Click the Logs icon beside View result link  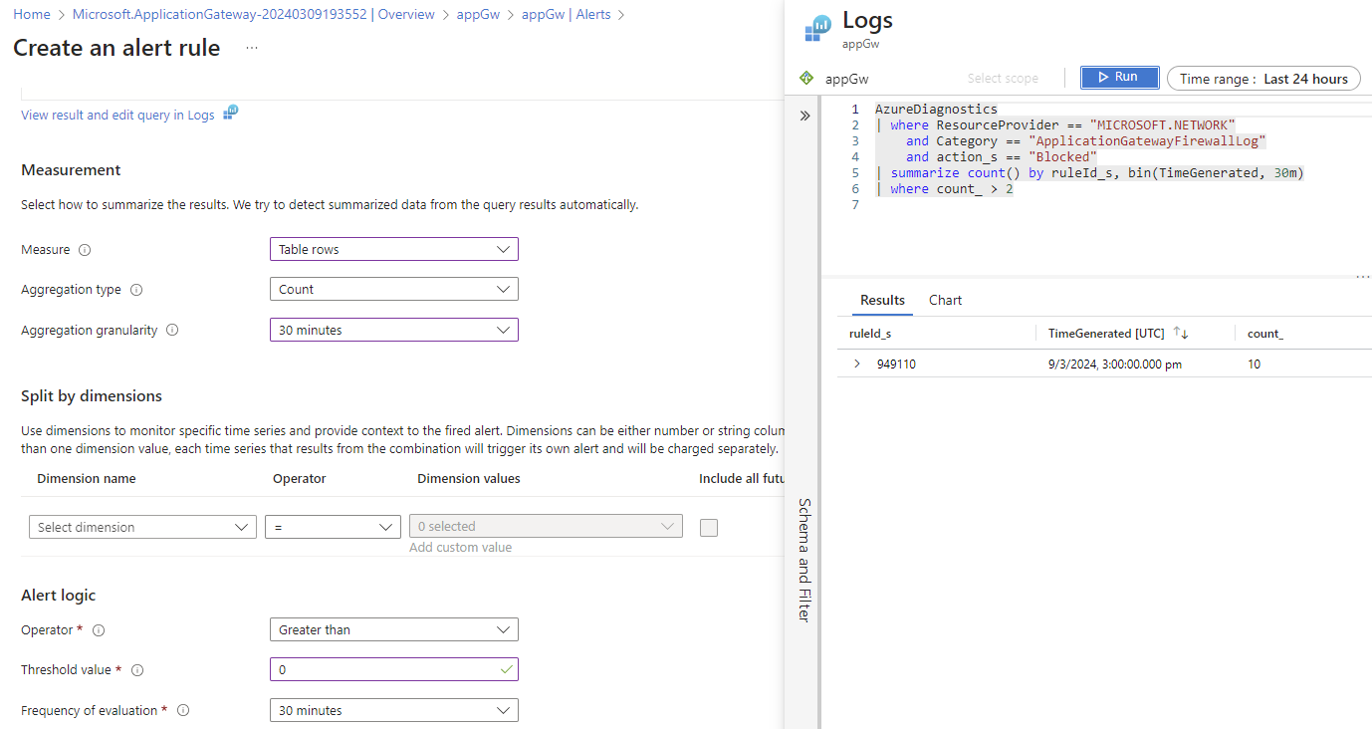231,114
